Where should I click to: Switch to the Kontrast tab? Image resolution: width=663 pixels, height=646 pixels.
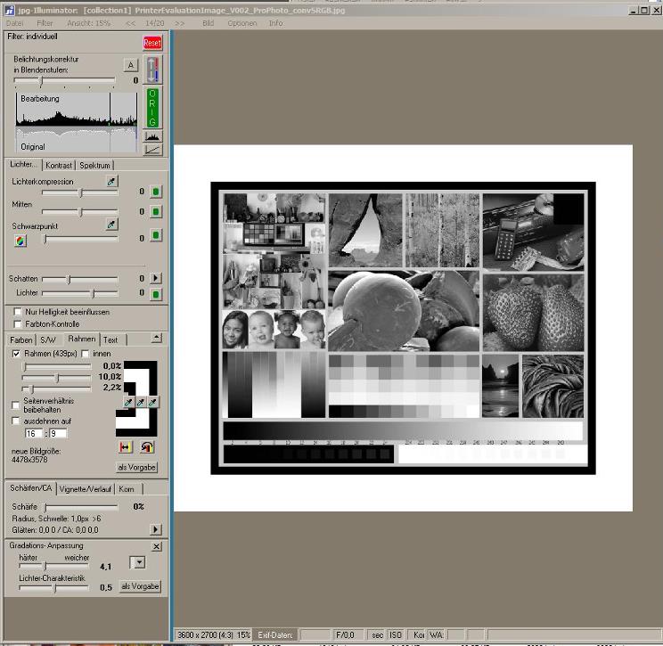tap(59, 166)
